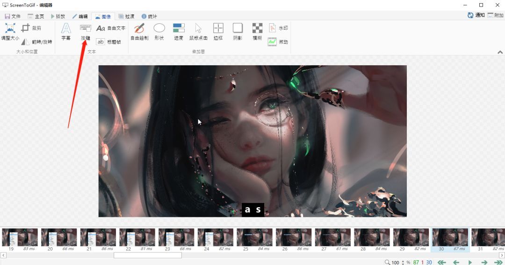Select frame 19 thumbnail
The height and width of the screenshot is (265, 505).
20,240
